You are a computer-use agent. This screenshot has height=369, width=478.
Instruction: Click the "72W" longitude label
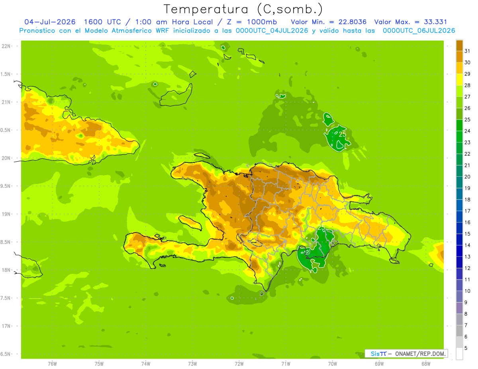tap(239, 363)
